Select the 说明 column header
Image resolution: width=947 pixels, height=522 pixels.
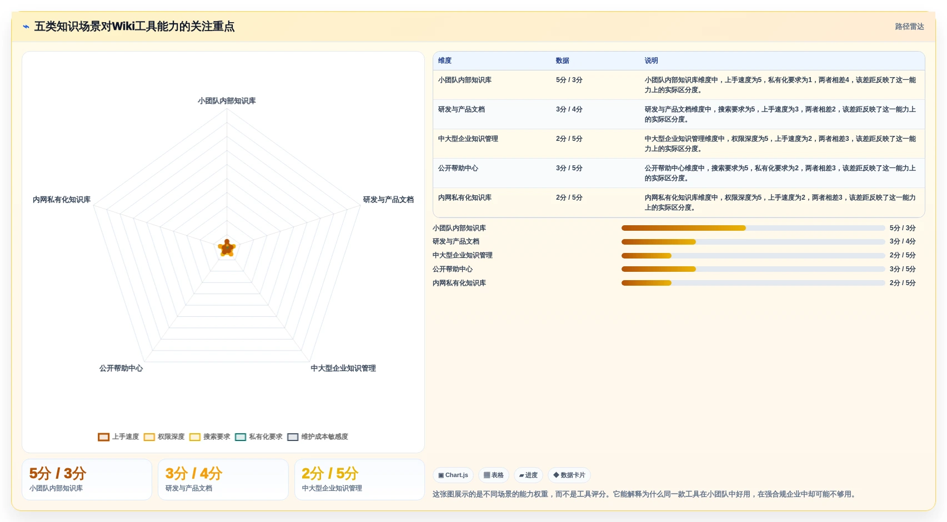pos(652,61)
